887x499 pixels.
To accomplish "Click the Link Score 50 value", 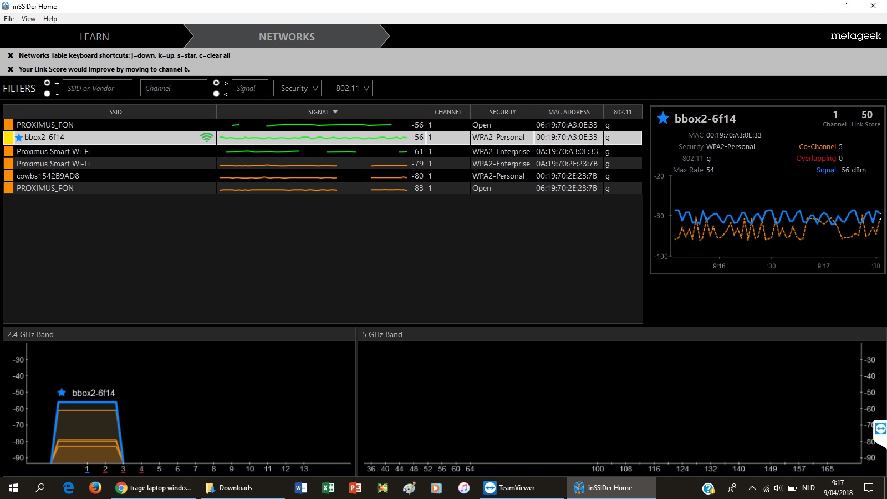I will [x=866, y=115].
